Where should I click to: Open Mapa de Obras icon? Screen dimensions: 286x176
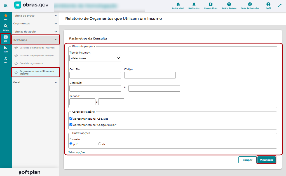pyautogui.click(x=210, y=6)
